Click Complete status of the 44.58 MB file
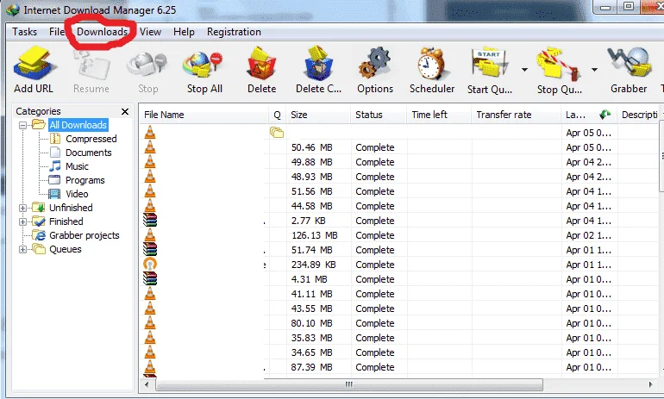The width and height of the screenshot is (664, 399). tap(375, 206)
